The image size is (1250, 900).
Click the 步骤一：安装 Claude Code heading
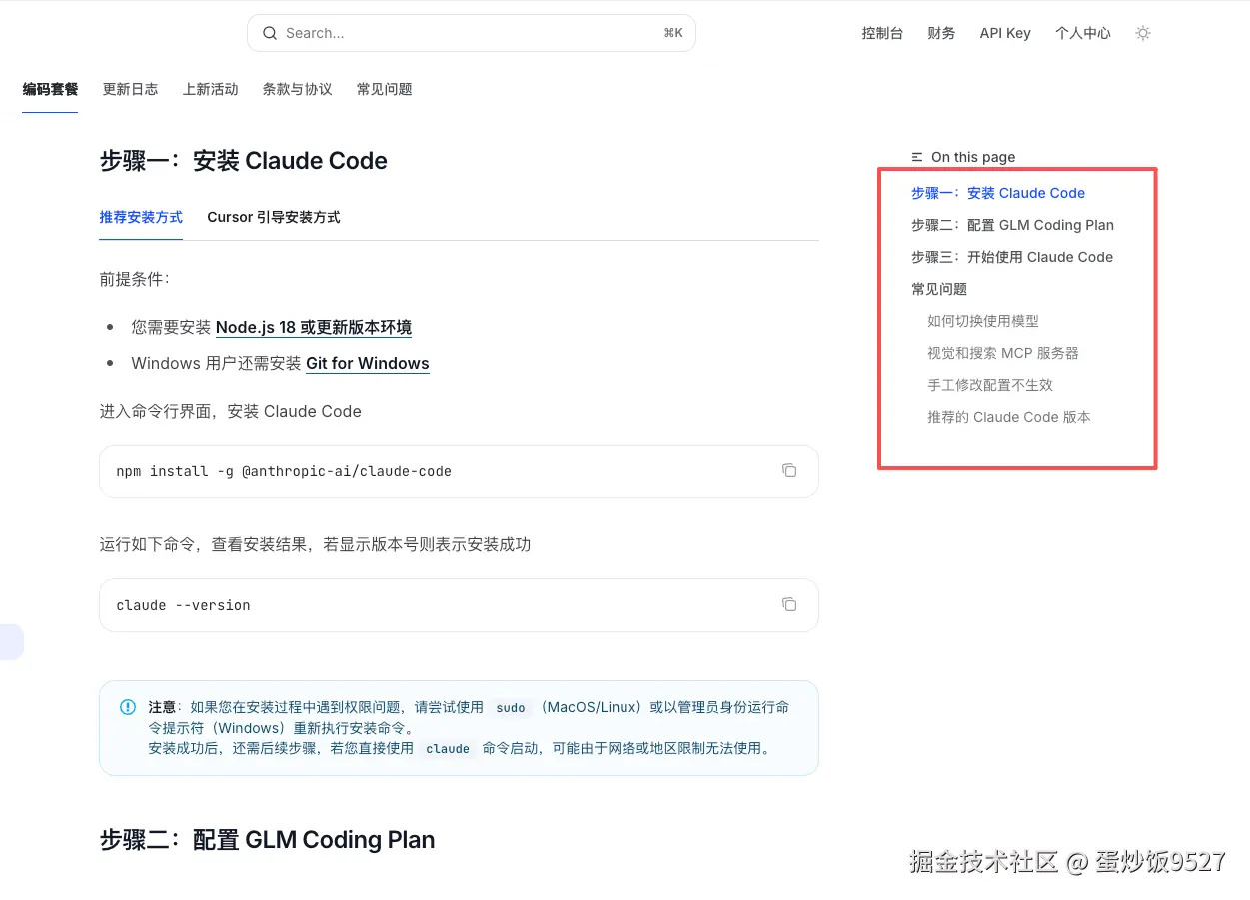(243, 161)
